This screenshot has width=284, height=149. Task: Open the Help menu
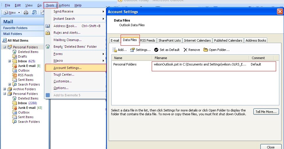78,5
